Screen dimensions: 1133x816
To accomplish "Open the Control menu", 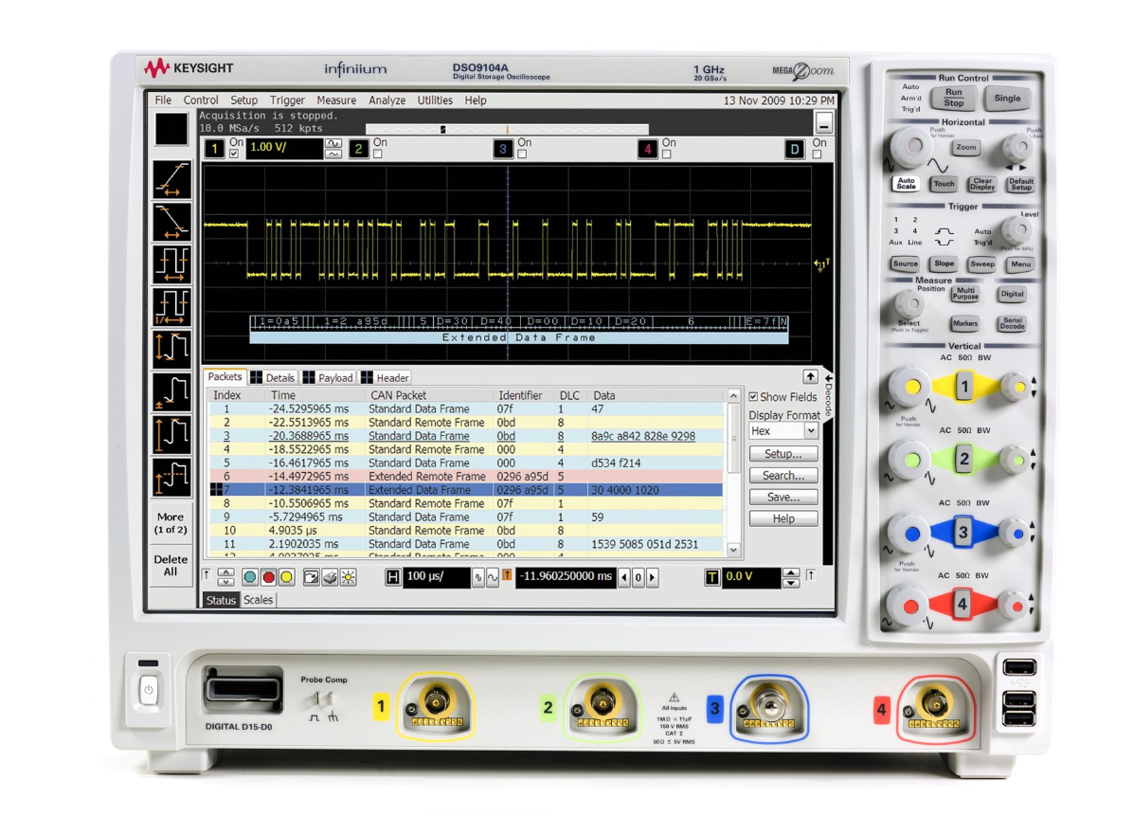I will point(200,100).
